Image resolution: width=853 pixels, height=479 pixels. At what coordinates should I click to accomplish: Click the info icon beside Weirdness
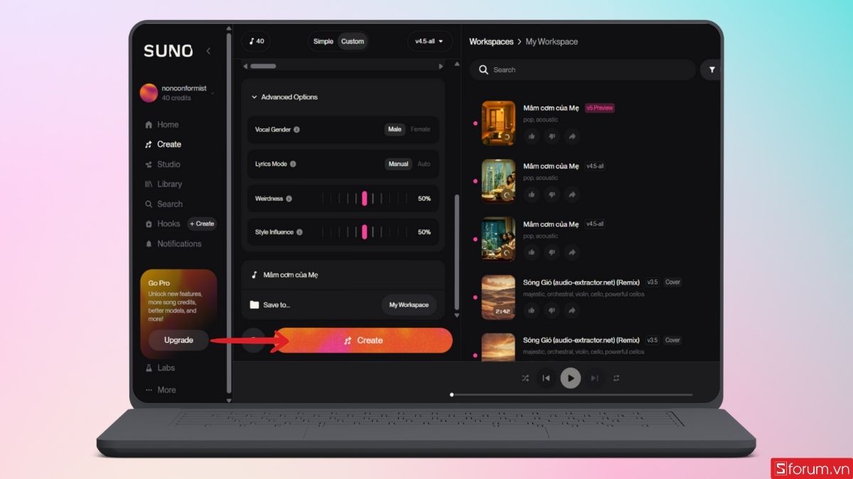point(289,199)
